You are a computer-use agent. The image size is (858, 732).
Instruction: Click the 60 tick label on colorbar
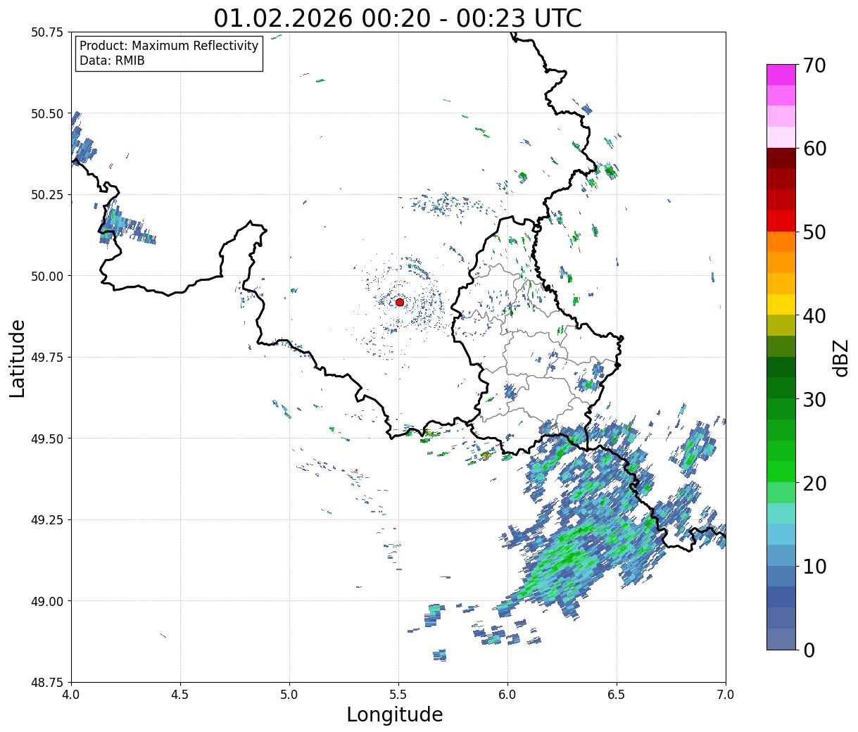(x=814, y=149)
